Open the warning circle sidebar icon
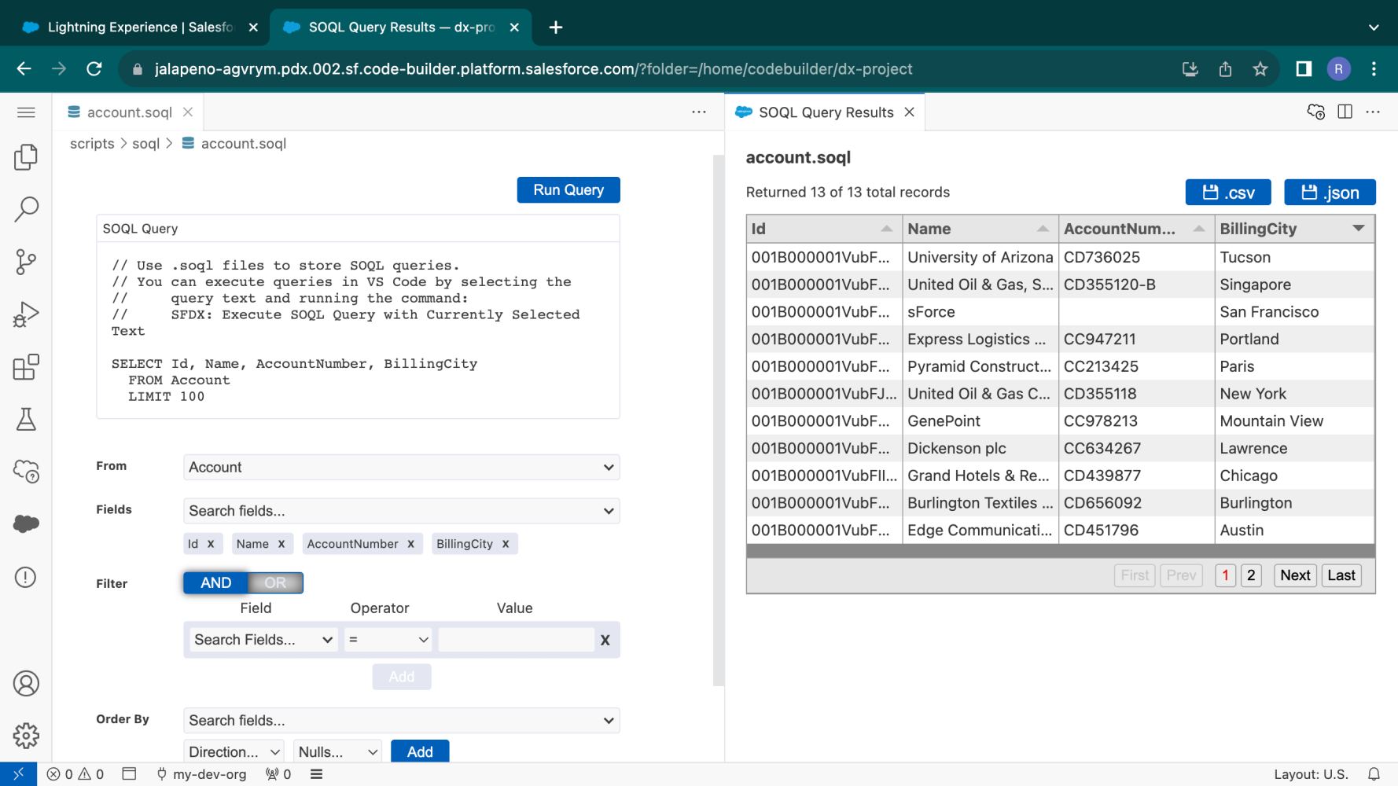The height and width of the screenshot is (786, 1398). click(26, 577)
